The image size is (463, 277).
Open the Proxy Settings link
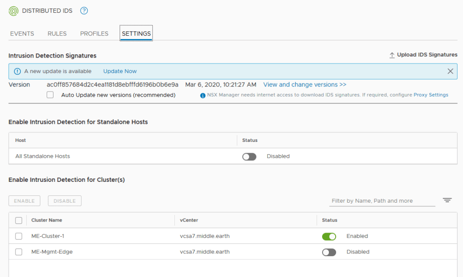431,95
